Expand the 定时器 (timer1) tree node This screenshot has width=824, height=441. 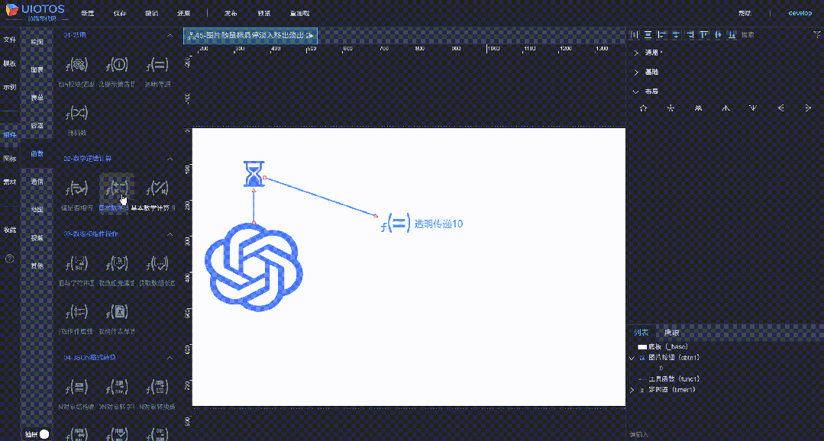pyautogui.click(x=632, y=390)
